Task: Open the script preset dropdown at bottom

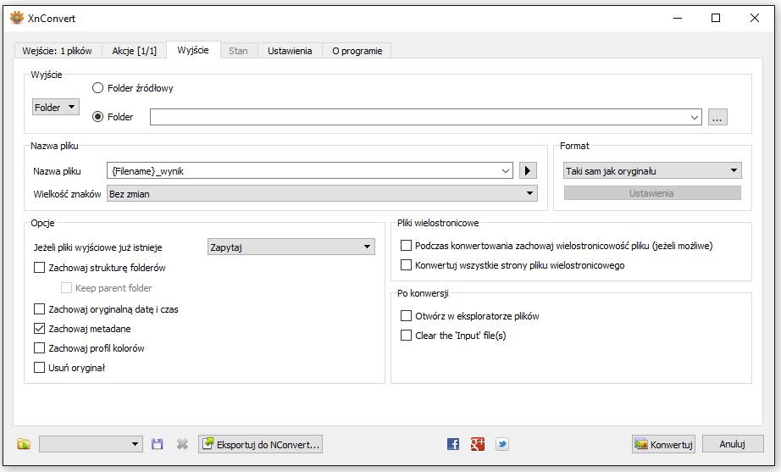Action: pos(91,444)
